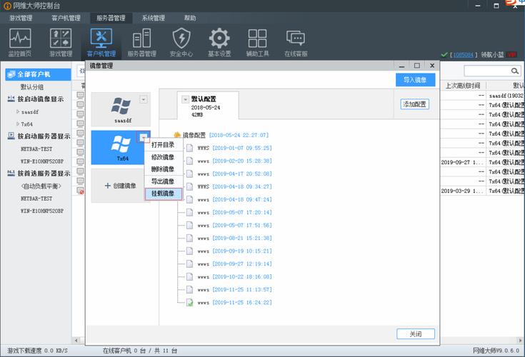Open the 帮助 menu
Viewport: 525px width, 357px height.
190,18
